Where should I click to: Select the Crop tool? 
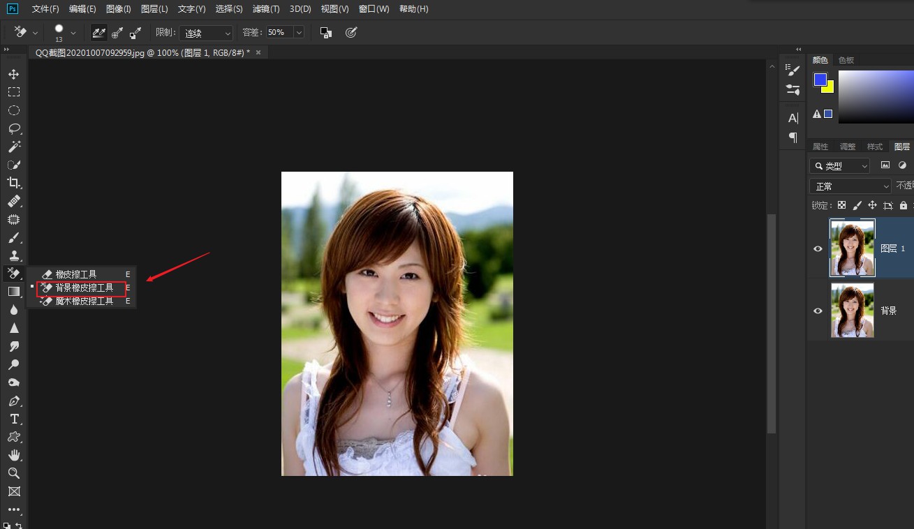click(13, 183)
